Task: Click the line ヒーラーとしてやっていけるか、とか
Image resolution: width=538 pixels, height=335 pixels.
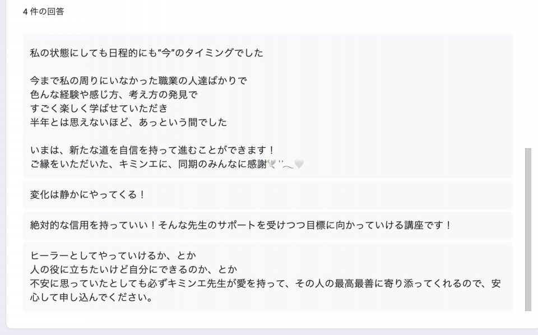Action: pyautogui.click(x=113, y=255)
